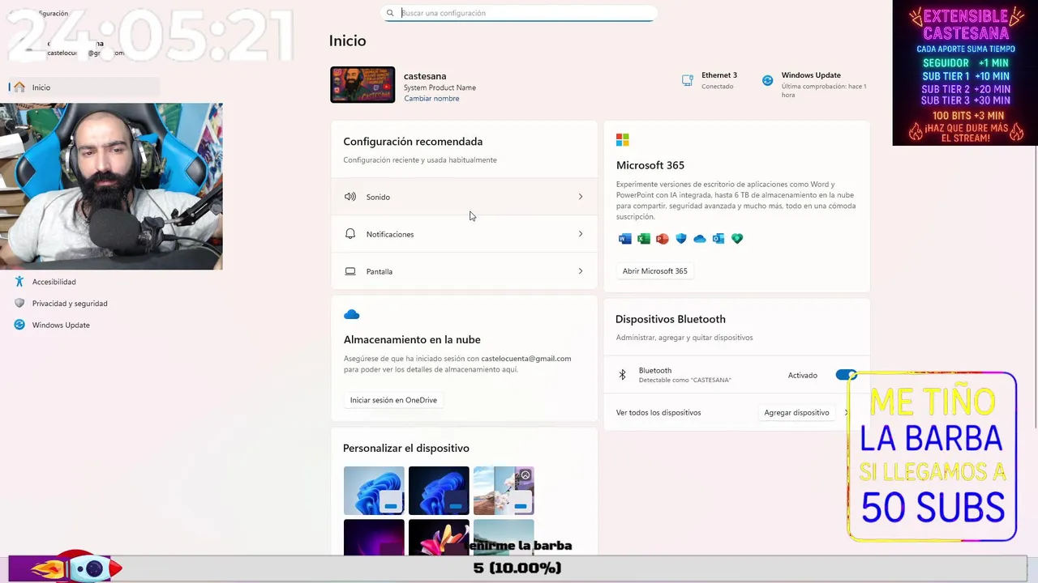Image resolution: width=1038 pixels, height=583 pixels.
Task: Click the blue cloud storage icon
Action: [352, 314]
